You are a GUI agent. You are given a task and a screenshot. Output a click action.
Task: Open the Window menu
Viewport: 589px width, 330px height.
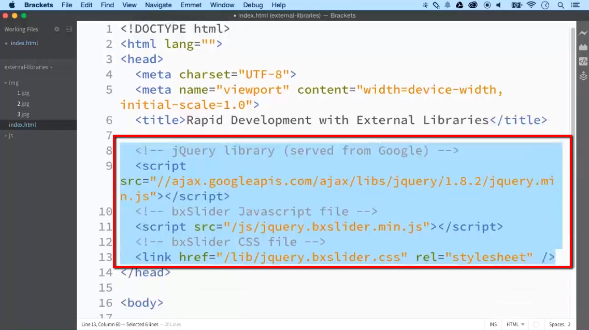pos(222,5)
